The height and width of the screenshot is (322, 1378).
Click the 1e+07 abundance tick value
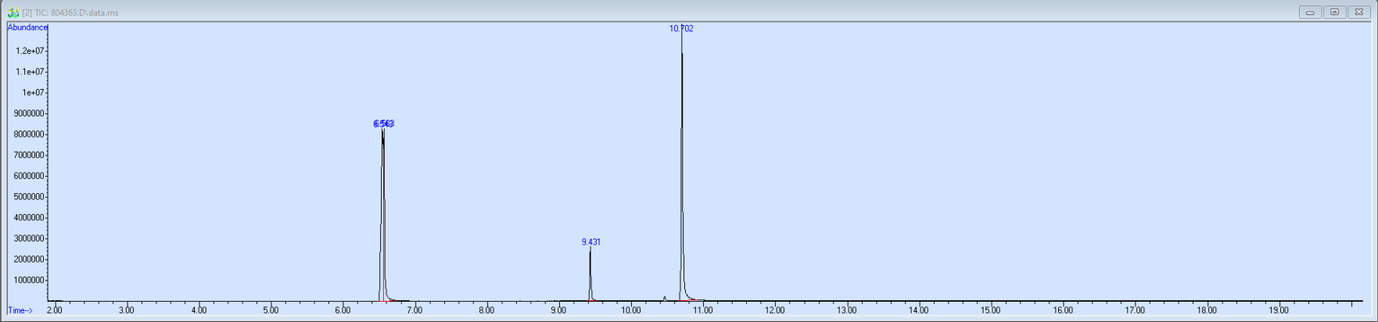point(33,92)
